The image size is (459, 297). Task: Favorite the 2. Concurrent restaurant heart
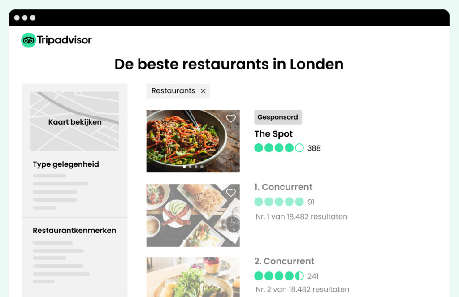(x=231, y=265)
